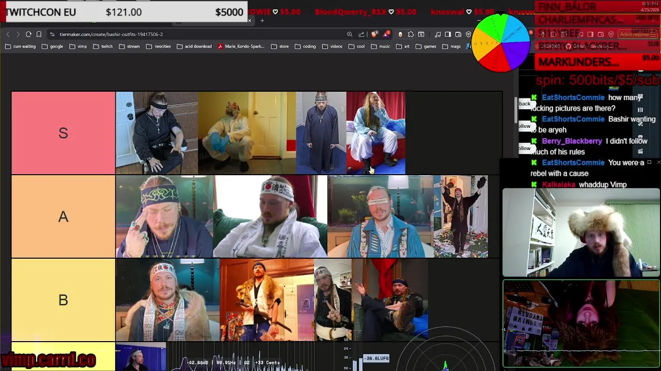Open the google bookmarks folder
Viewport: 661px width, 371px height.
pyautogui.click(x=53, y=46)
